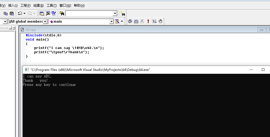Open the WizardBar actions dropdown arrow

[x=122, y=21]
